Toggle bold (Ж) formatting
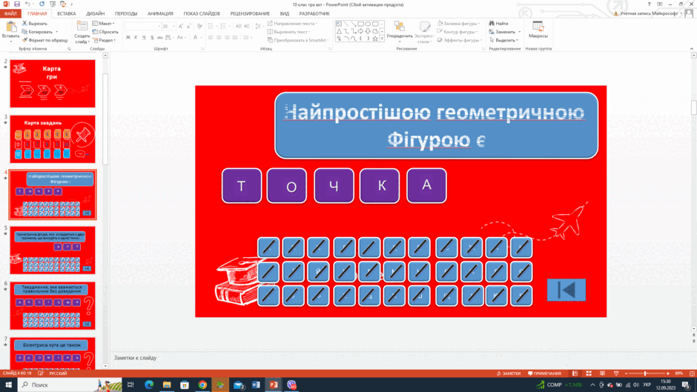The image size is (697, 392). pyautogui.click(x=128, y=37)
